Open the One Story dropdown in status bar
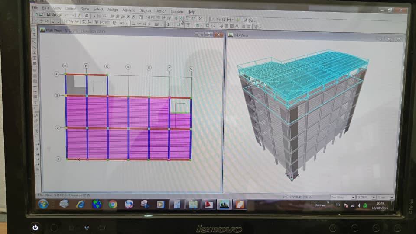The image size is (416, 234). pos(342,198)
